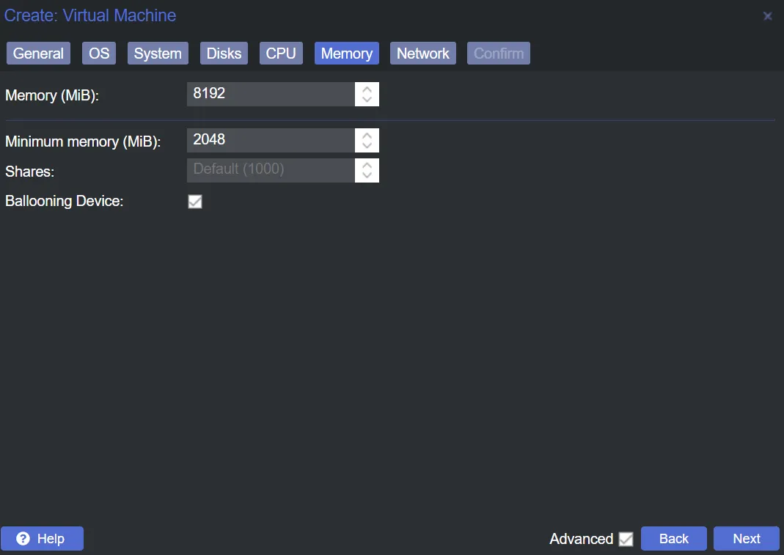Switch to the General tab
Viewport: 784px width, 555px height.
coord(38,54)
